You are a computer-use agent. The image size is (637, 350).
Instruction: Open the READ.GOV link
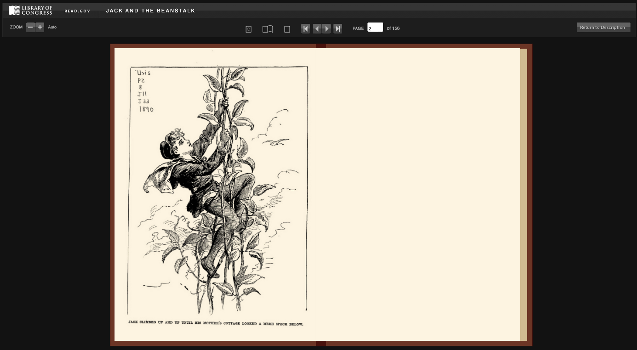(x=77, y=11)
